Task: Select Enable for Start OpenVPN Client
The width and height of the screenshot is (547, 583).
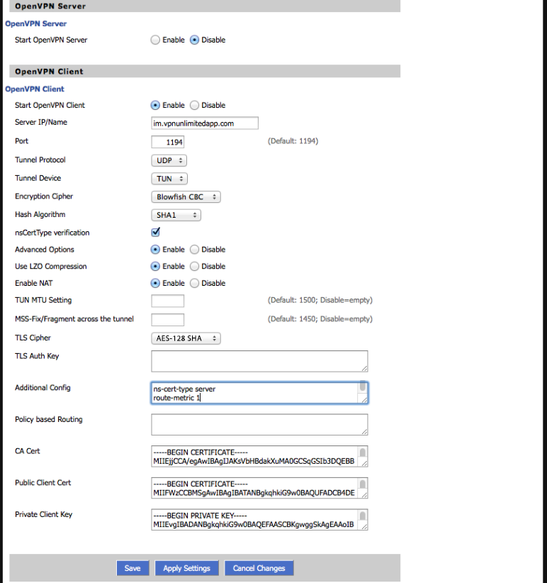Action: 155,105
